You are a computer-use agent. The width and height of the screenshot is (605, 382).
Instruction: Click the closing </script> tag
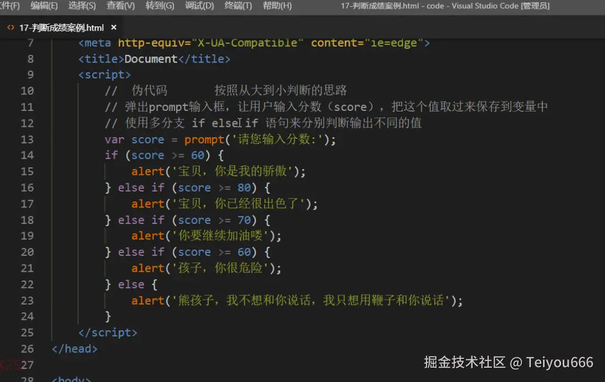[x=108, y=333]
